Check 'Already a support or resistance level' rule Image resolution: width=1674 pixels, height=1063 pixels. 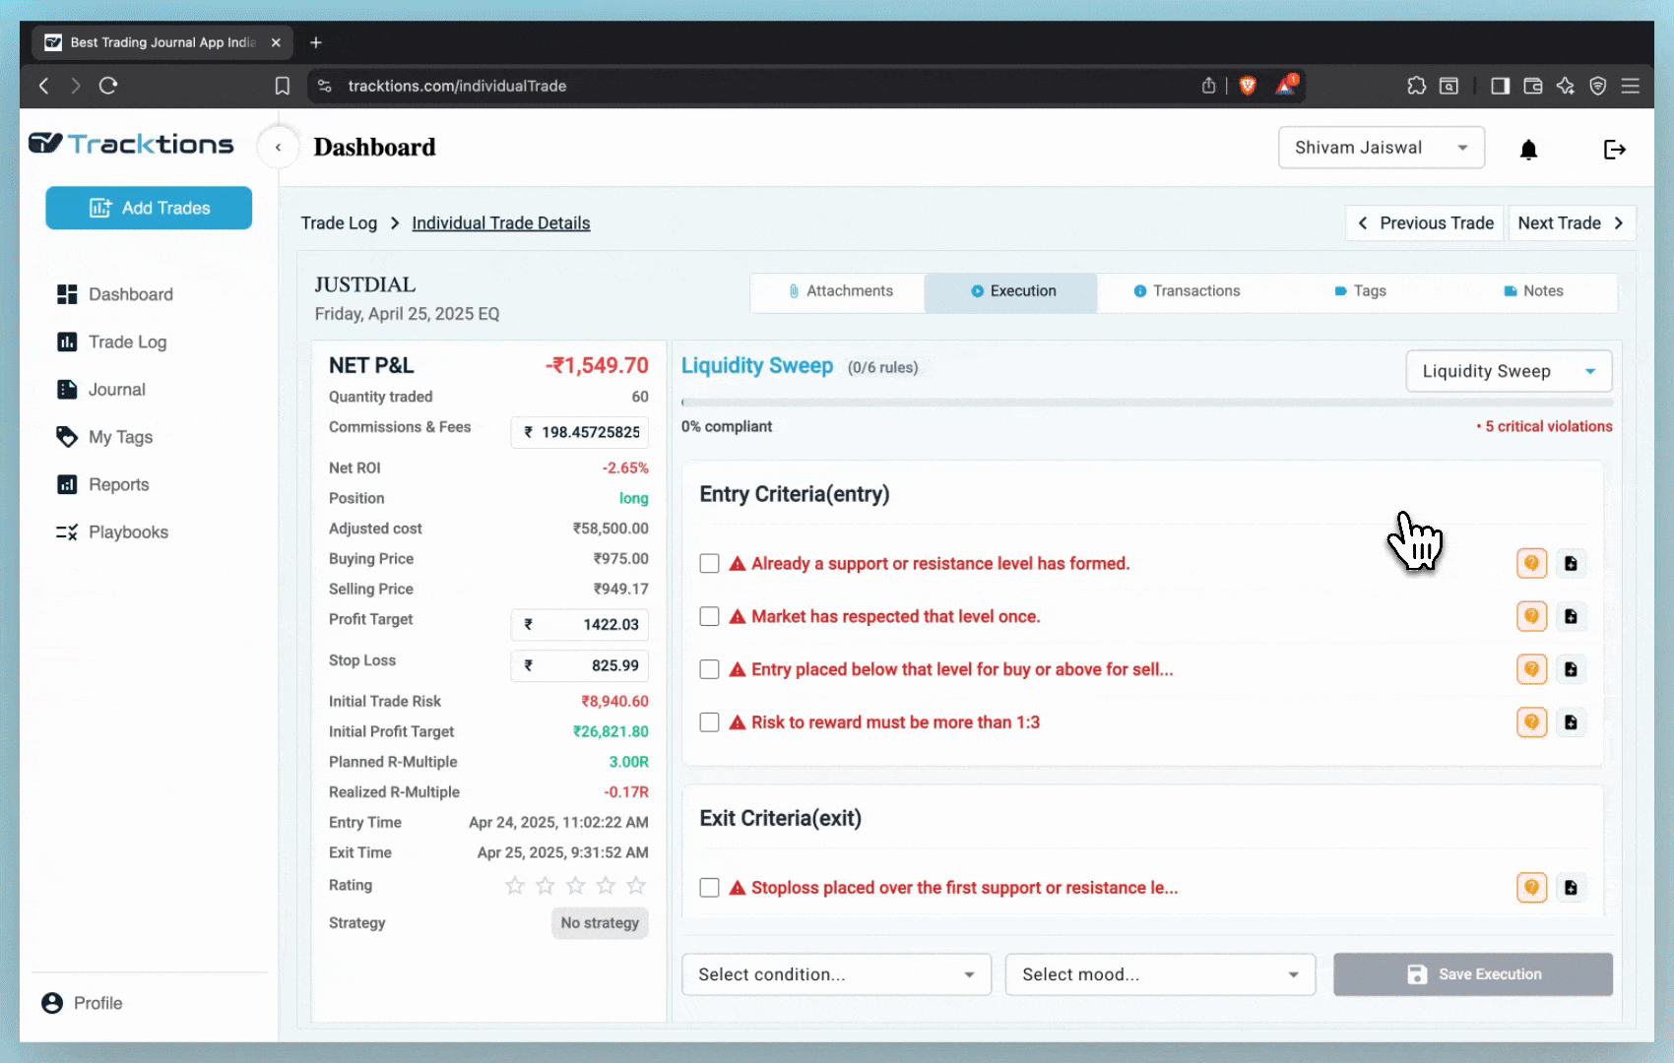(709, 564)
